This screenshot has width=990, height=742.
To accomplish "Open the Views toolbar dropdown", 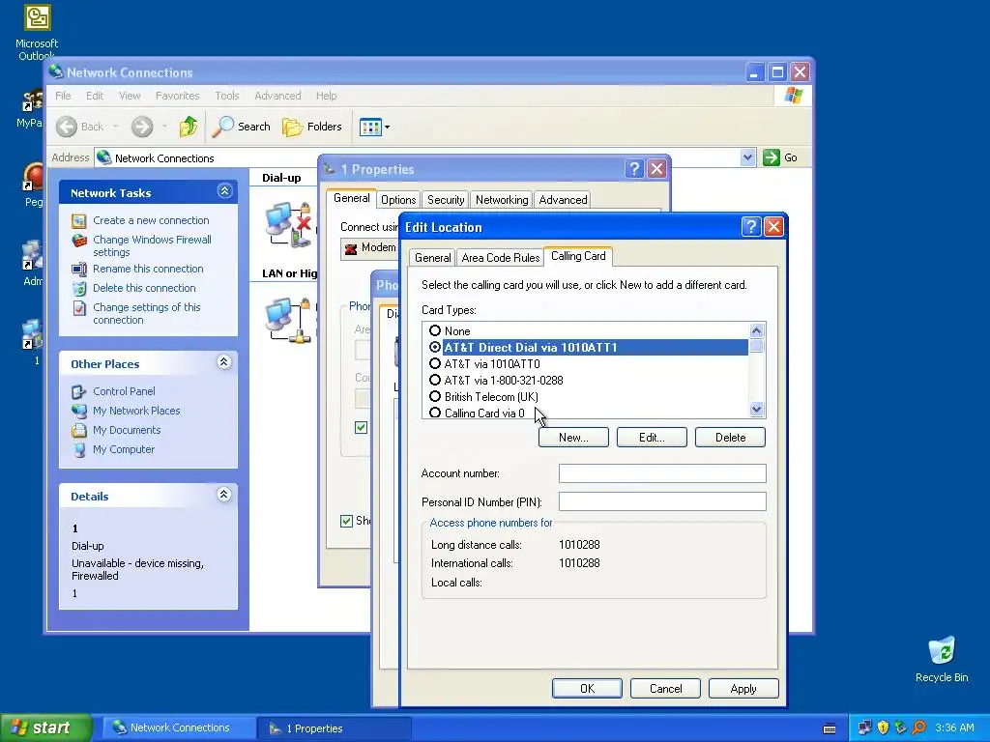I will tap(374, 127).
